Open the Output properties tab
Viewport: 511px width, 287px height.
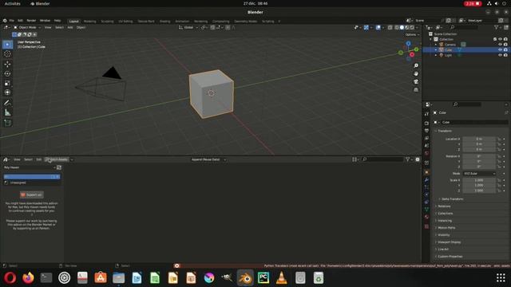(426, 131)
